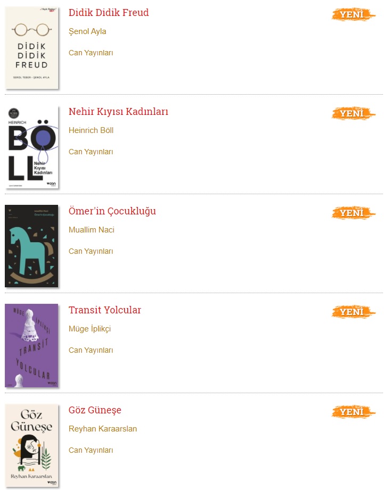The height and width of the screenshot is (490, 384).
Task: Open the Didik Didik Freud title link
Action: (109, 13)
